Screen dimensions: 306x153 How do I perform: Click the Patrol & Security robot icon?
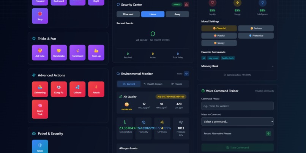coord(34,134)
